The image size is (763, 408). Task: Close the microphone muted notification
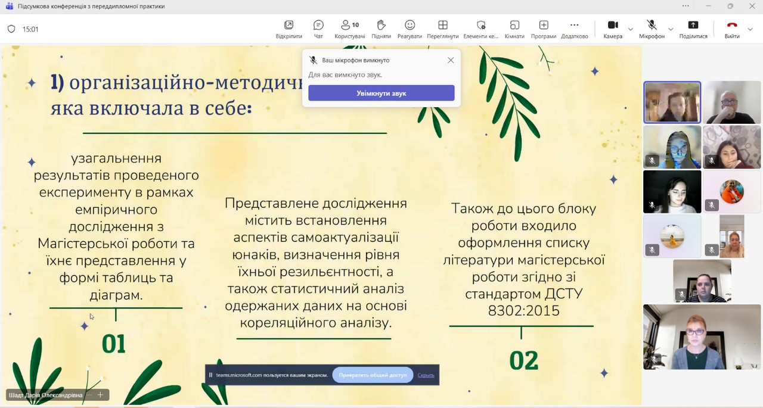tap(451, 60)
